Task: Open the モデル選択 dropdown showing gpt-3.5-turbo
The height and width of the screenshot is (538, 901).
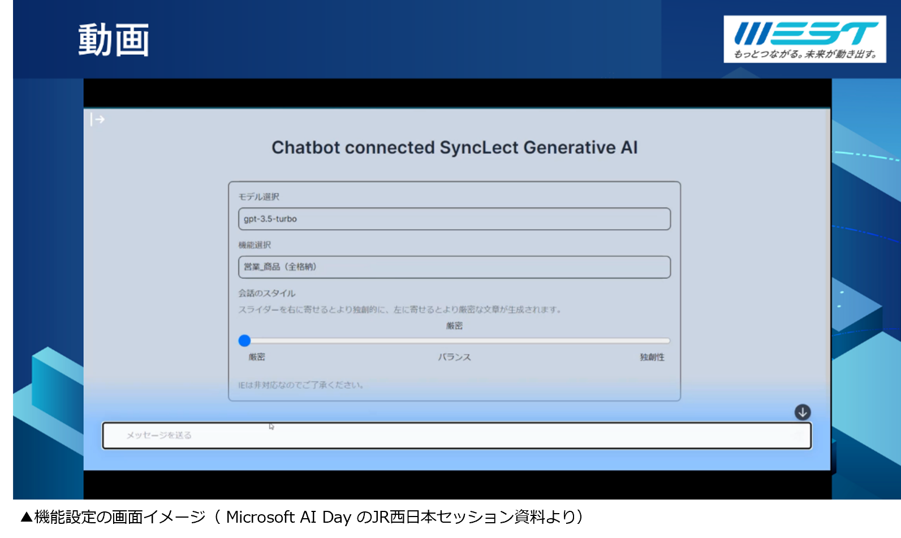Action: pos(454,219)
